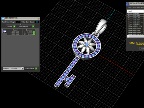Close the Gem Reporter panel
144x108 pixels.
[38, 19]
